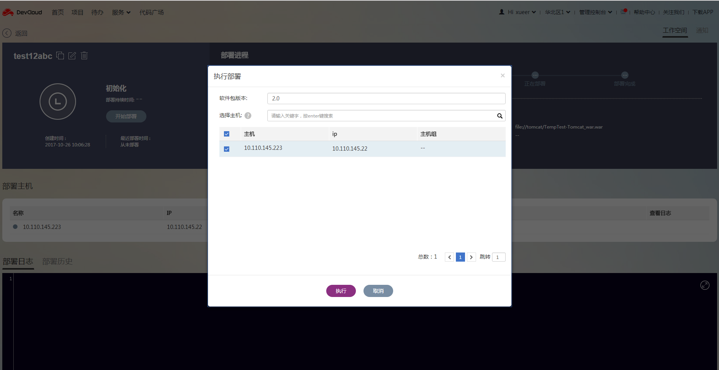The width and height of the screenshot is (719, 370).
Task: Copy the test12abc deployment task
Action: (60, 56)
